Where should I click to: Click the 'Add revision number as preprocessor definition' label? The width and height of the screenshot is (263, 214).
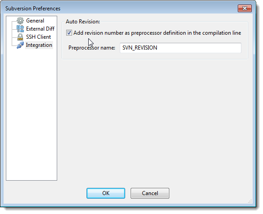pyautogui.click(x=157, y=33)
